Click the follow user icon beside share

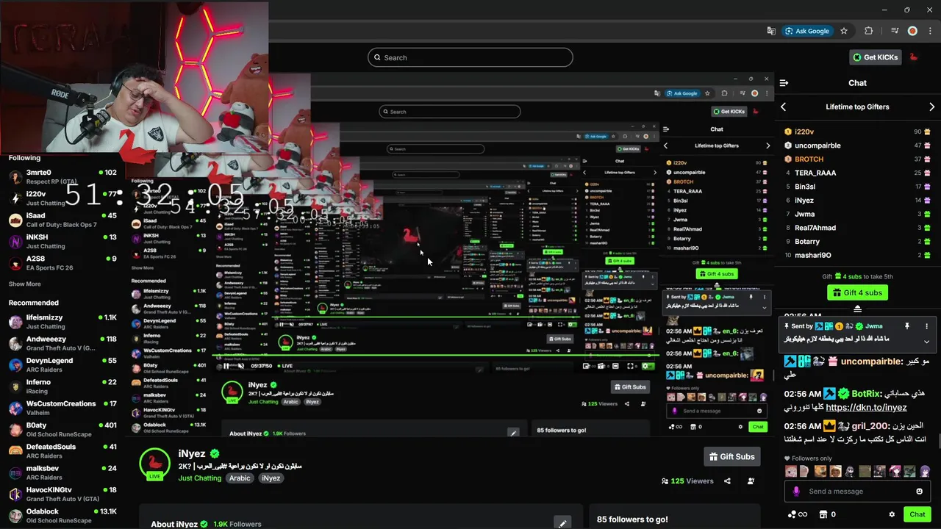pos(751,481)
